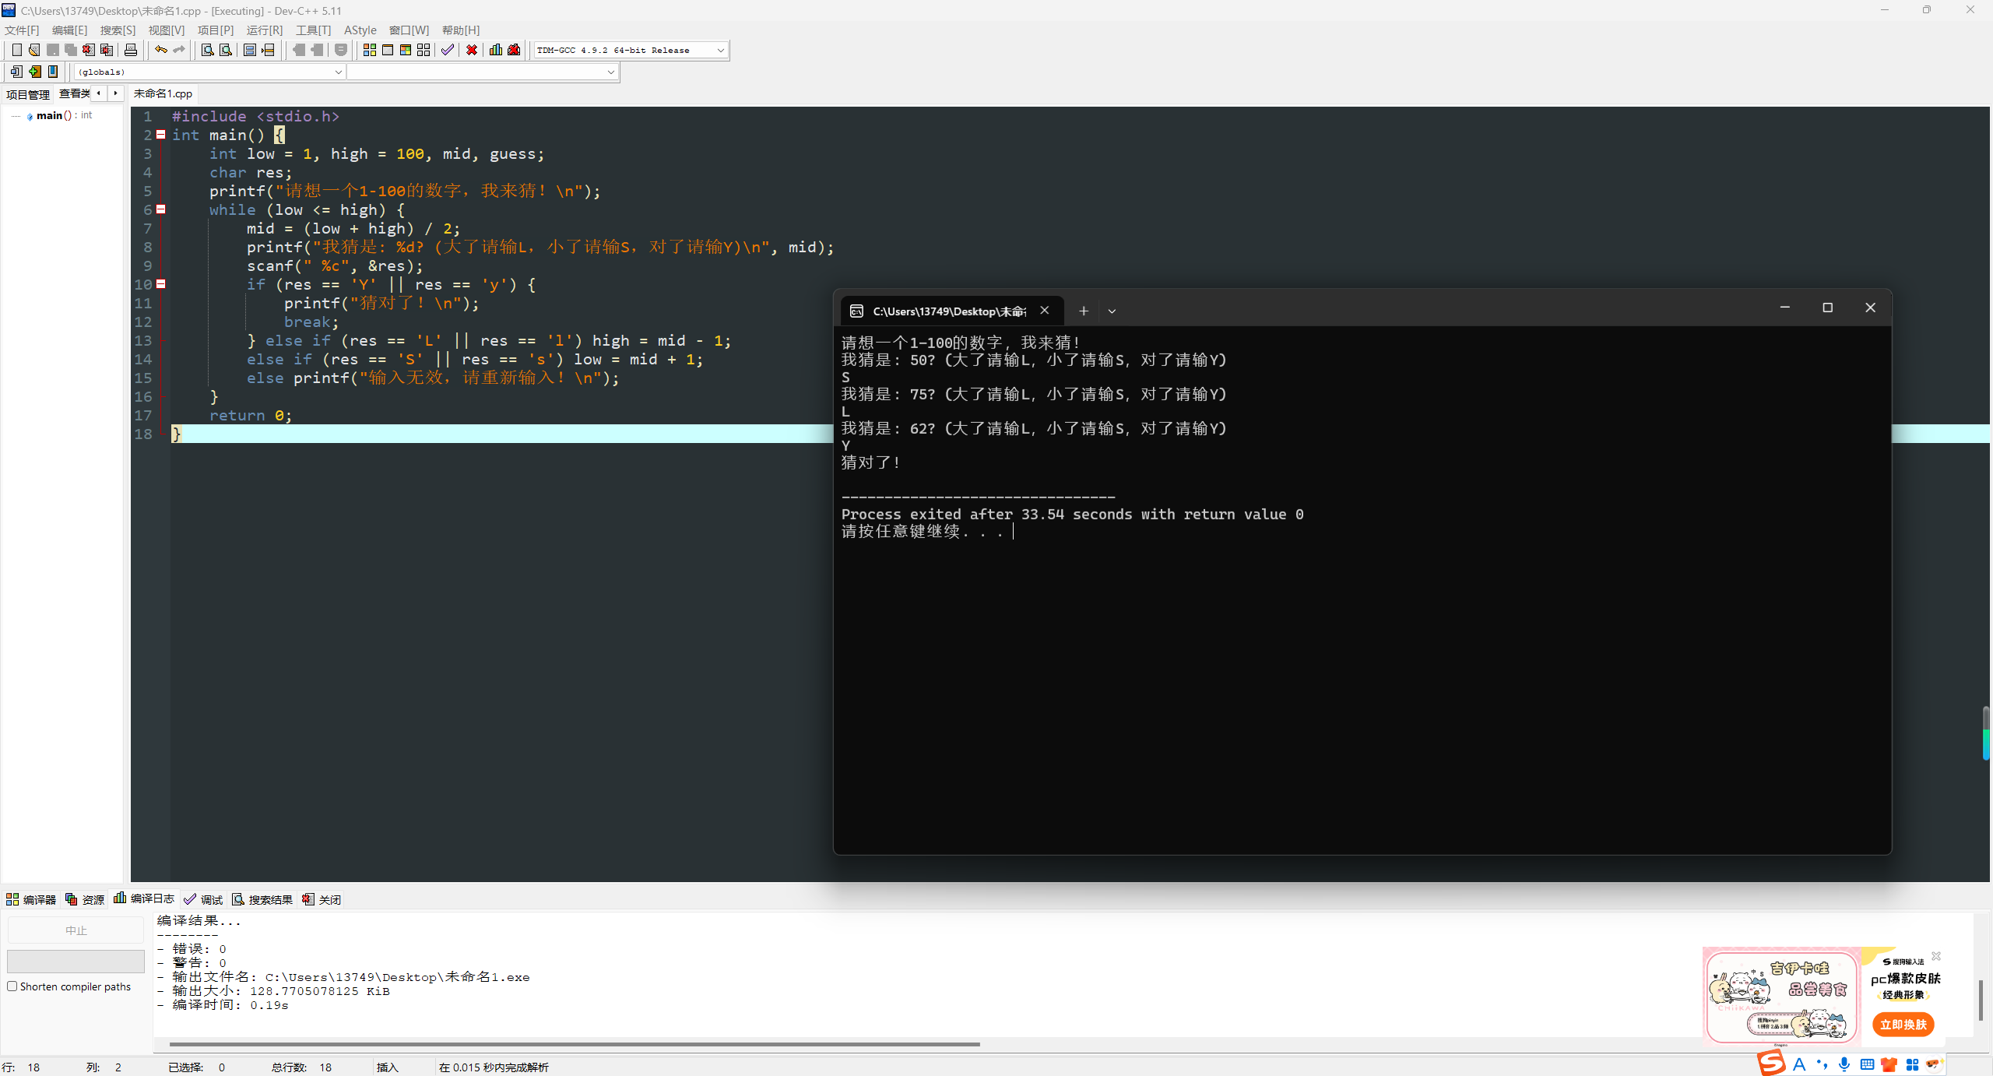Open the TDM-GCC compiler selection dropdown
1993x1076 pixels.
(x=720, y=50)
